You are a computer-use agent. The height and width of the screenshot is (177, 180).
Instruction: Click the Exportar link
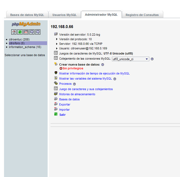65,104
